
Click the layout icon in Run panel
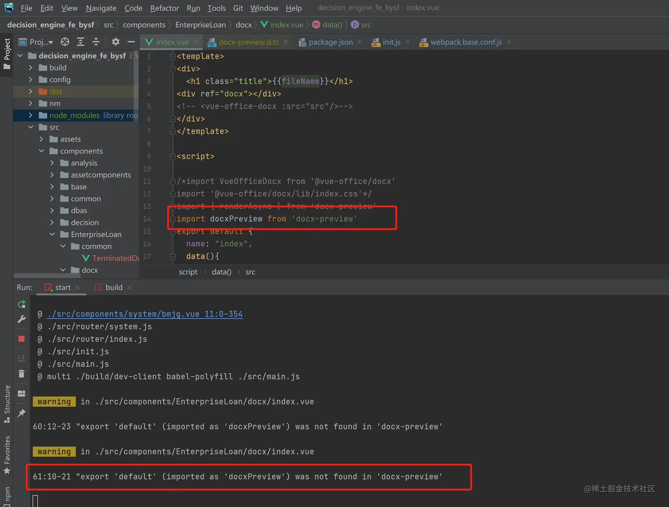[x=21, y=393]
